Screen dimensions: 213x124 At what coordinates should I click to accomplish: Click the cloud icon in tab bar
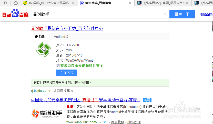[x=16, y=3]
